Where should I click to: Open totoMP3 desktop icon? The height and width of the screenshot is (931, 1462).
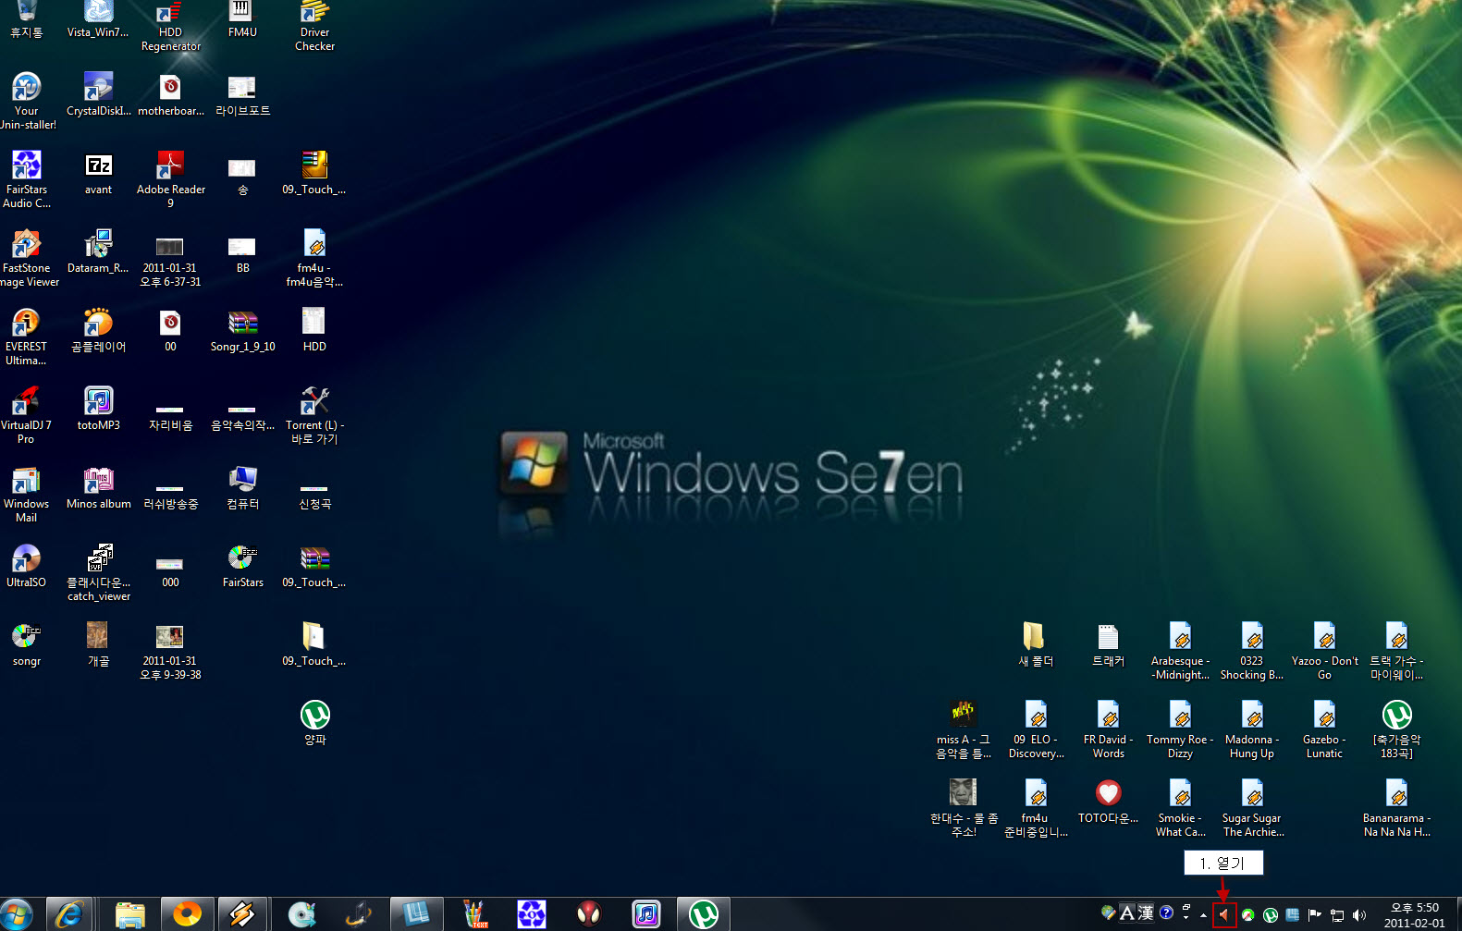[x=98, y=409]
